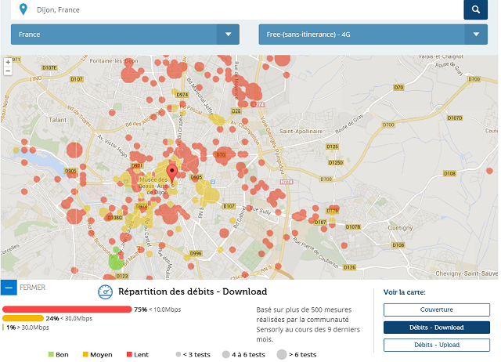The height and width of the screenshot is (362, 501).
Task: Zoom out the map with minus button
Action: 8,71
